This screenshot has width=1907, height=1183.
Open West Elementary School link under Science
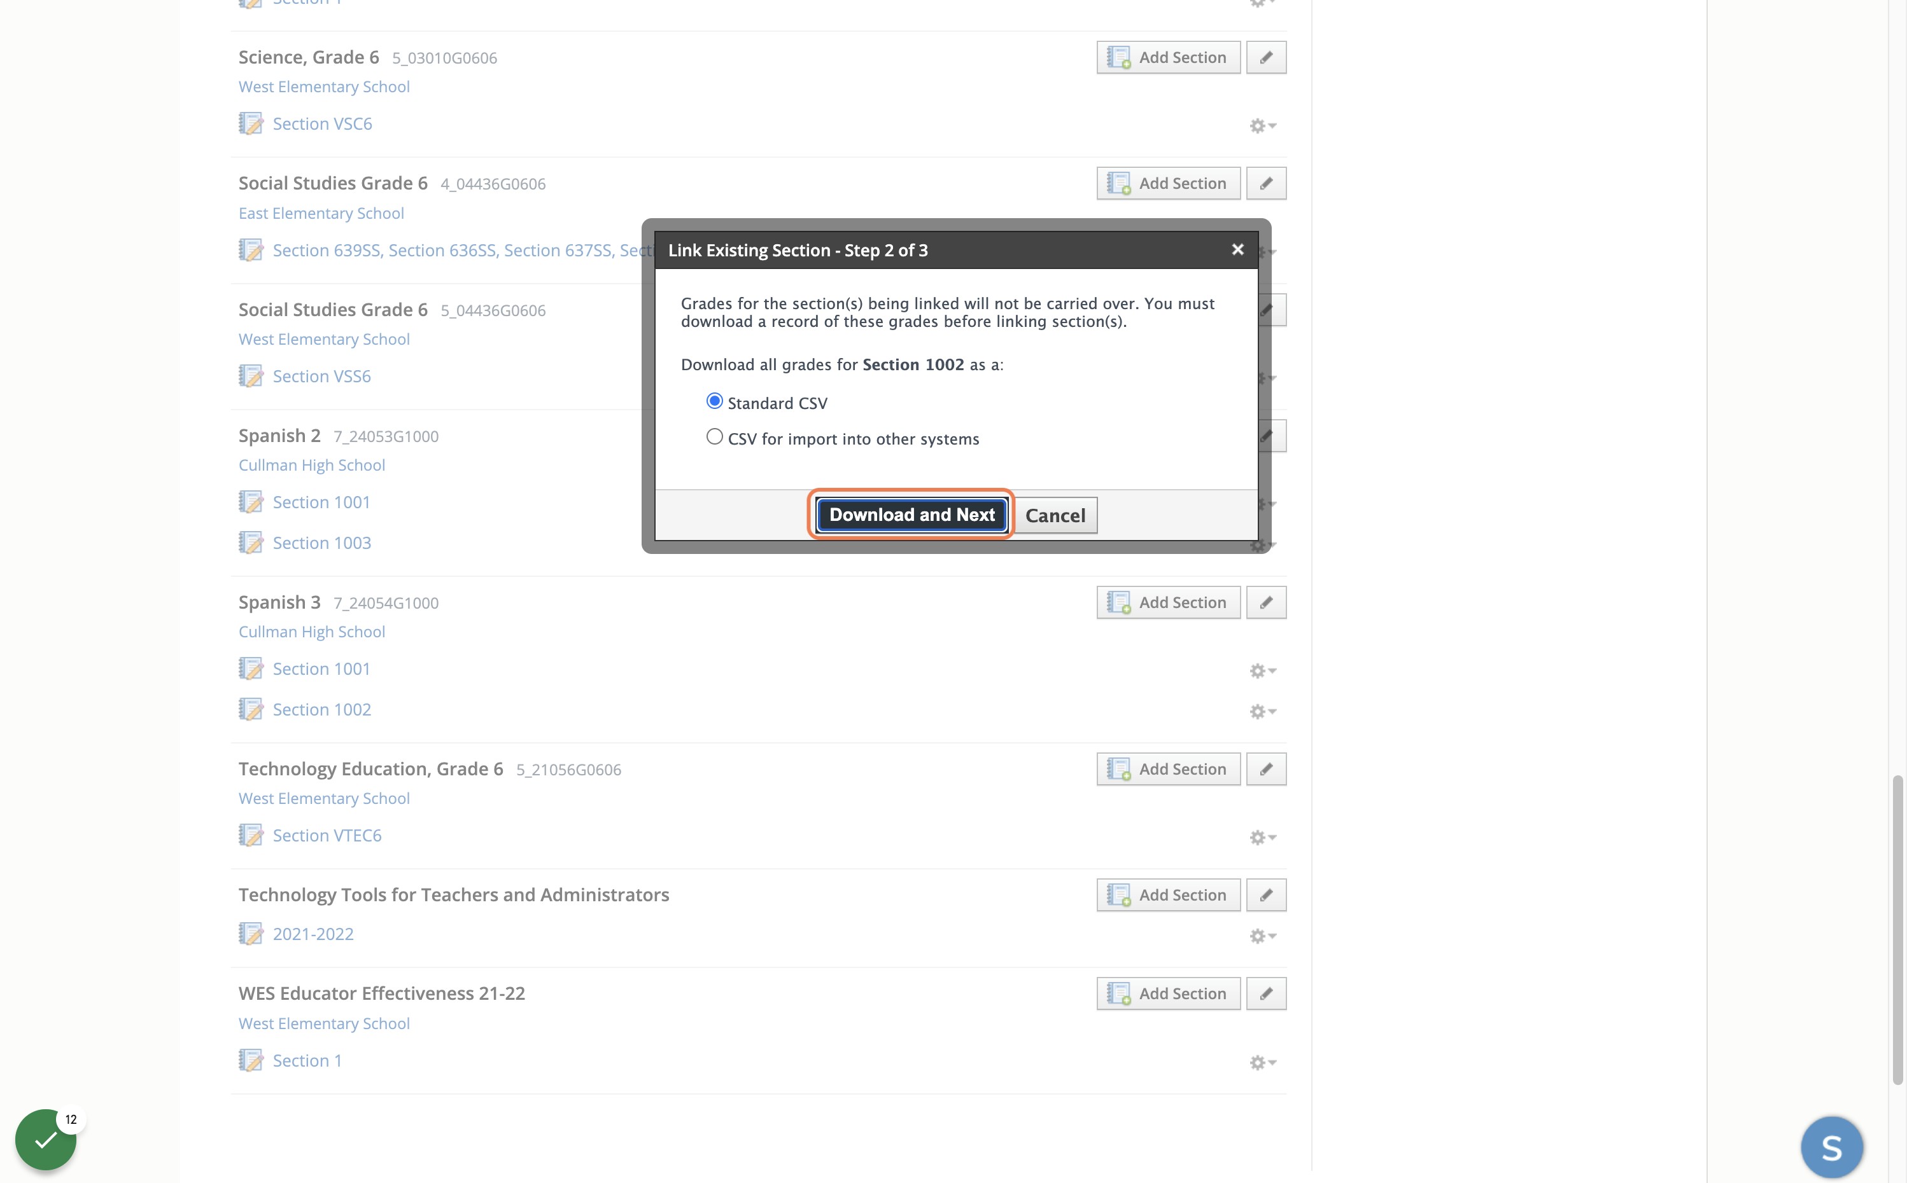point(324,87)
